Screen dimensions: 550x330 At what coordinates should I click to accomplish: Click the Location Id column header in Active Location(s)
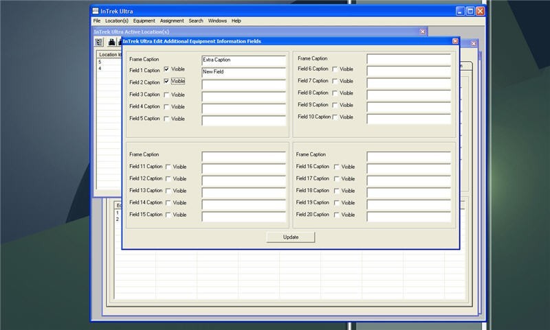109,55
